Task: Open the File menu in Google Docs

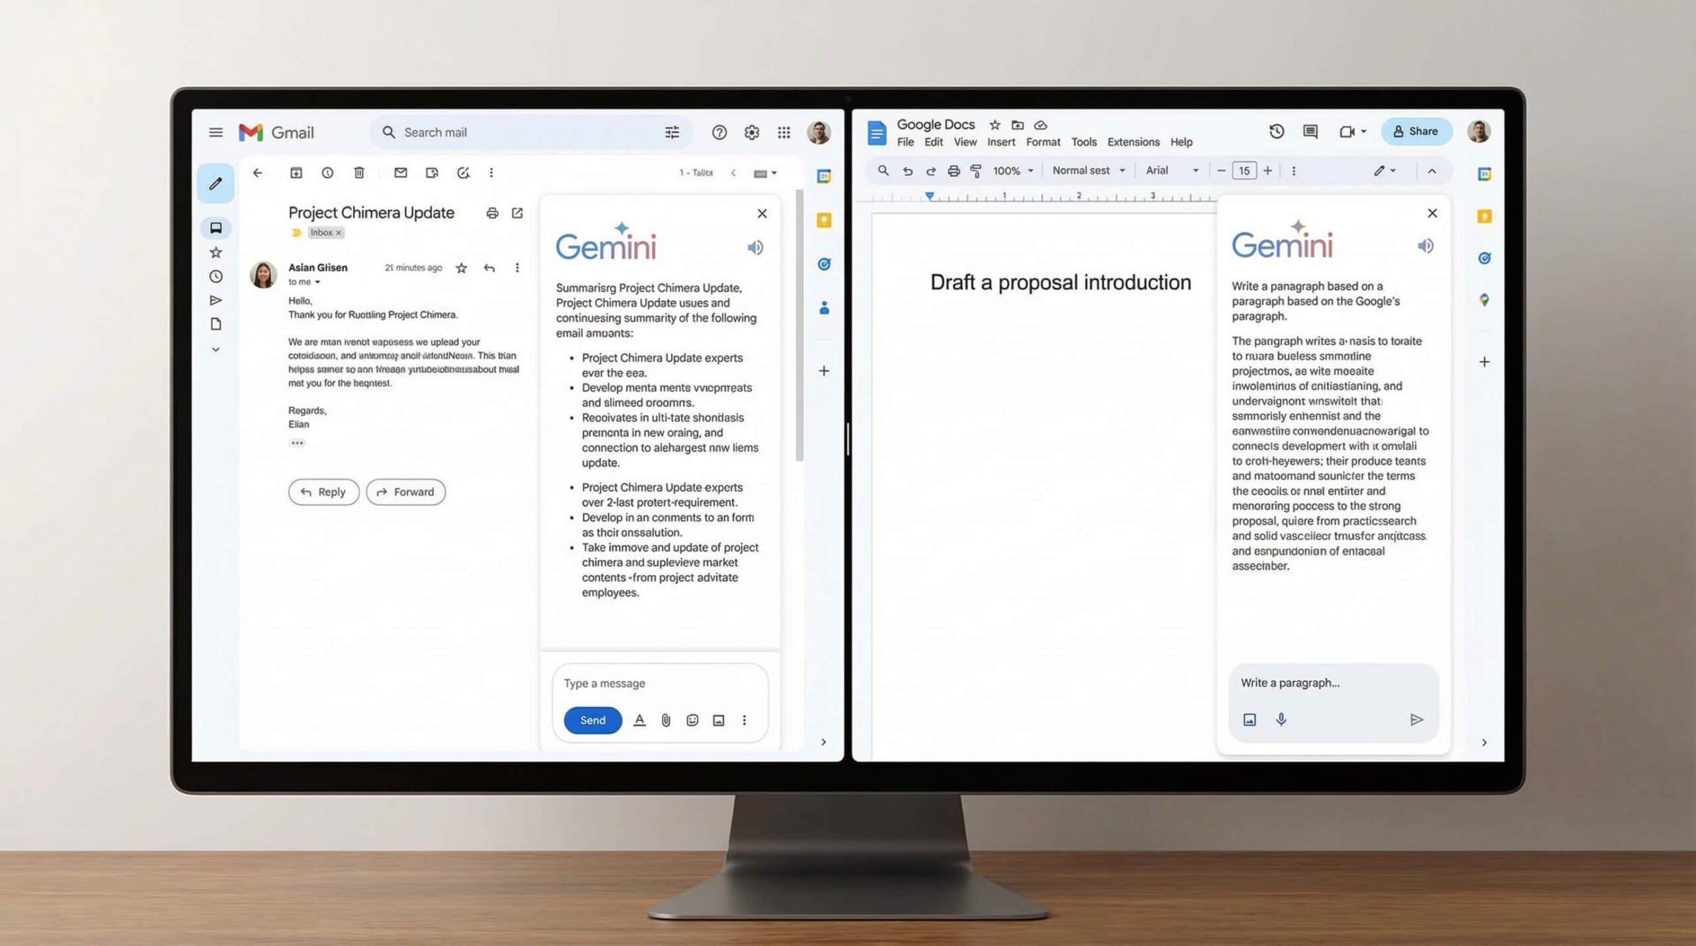Action: [906, 142]
